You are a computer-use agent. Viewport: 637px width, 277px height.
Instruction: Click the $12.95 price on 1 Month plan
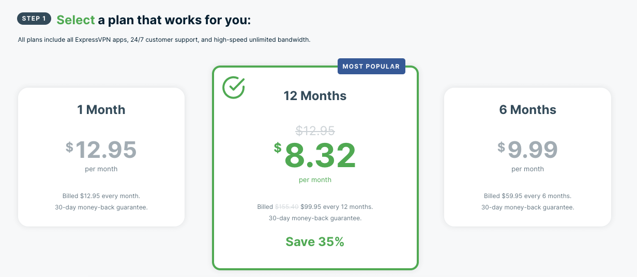[x=101, y=150]
